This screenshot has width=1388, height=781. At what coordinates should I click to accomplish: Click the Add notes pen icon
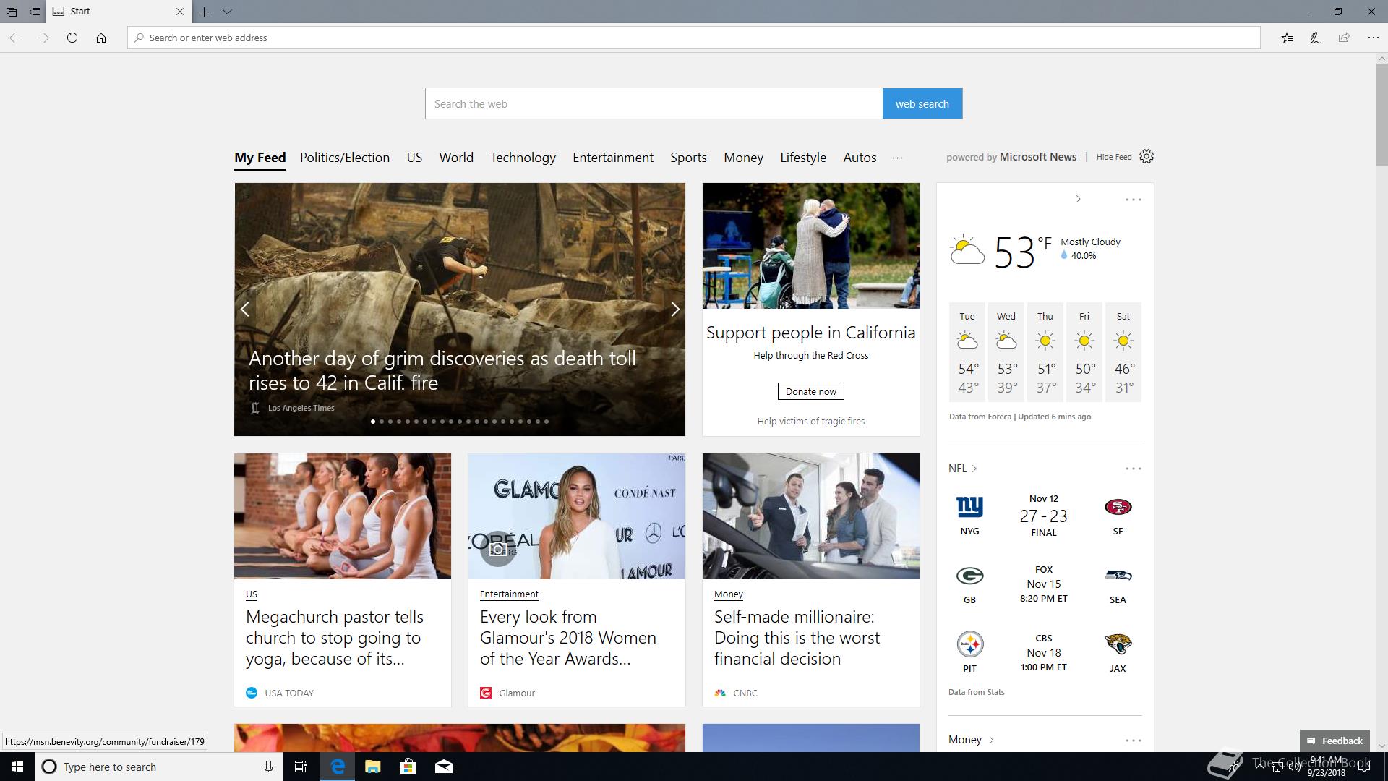pos(1316,38)
